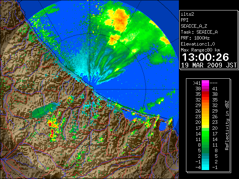
Task: Click the 'PRF: 1800Hz' text
Action: click(195, 38)
